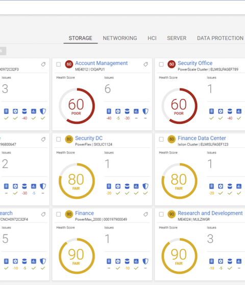This screenshot has width=245, height=285.
Task: Open the DATA PROTECTION tab
Action: [x=220, y=38]
